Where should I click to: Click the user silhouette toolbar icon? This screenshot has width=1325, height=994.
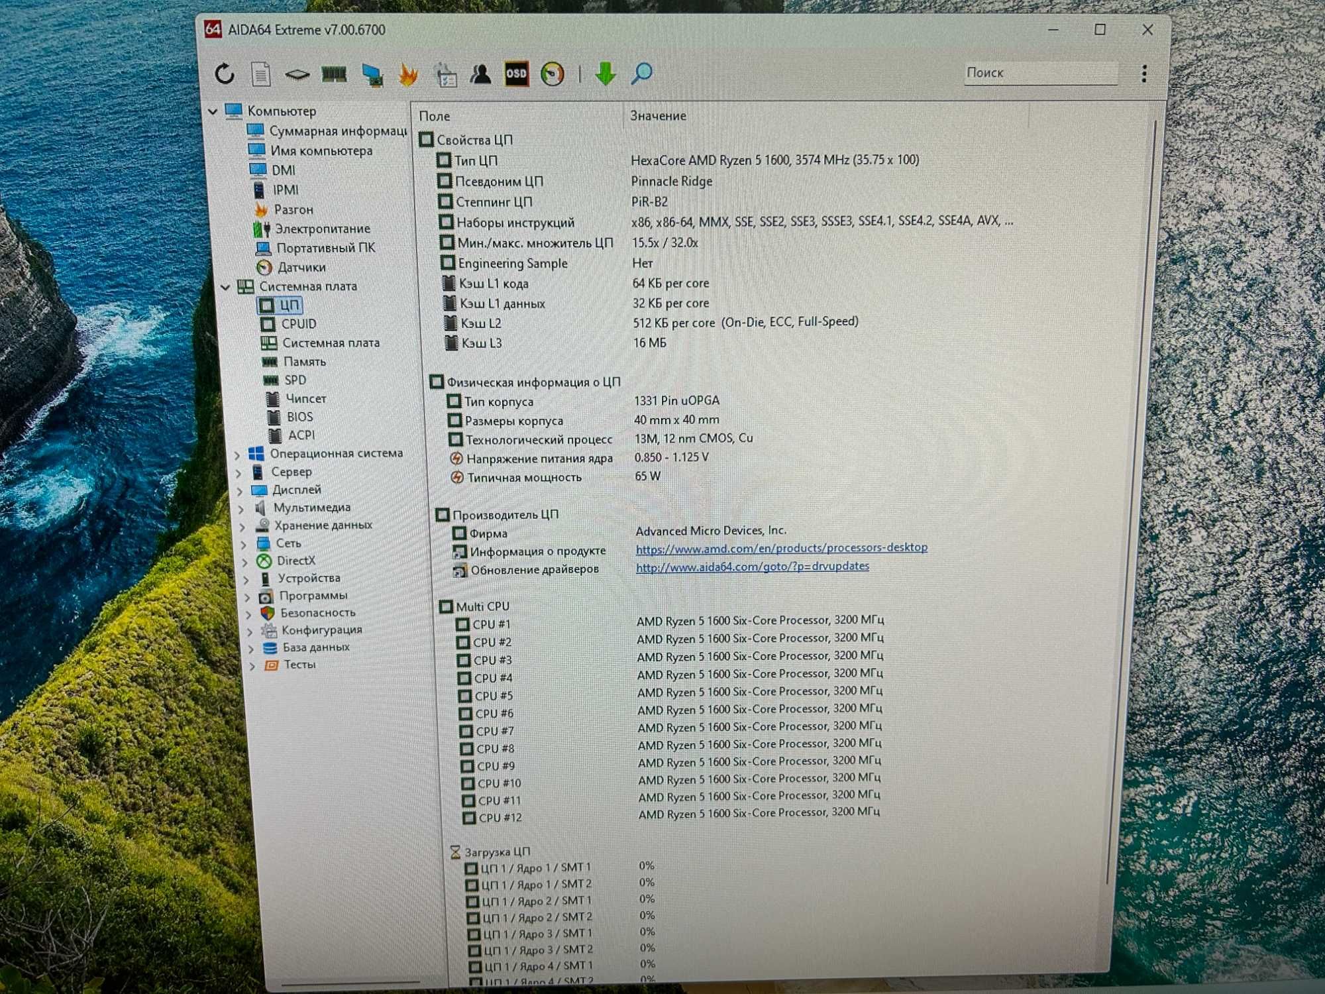pos(480,74)
